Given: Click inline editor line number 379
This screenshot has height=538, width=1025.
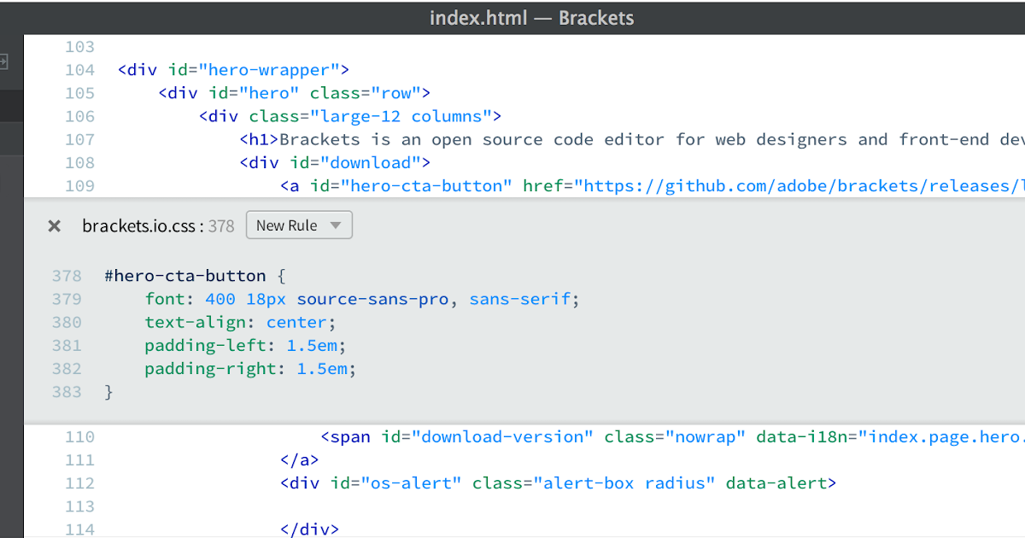Looking at the screenshot, I should pos(67,299).
